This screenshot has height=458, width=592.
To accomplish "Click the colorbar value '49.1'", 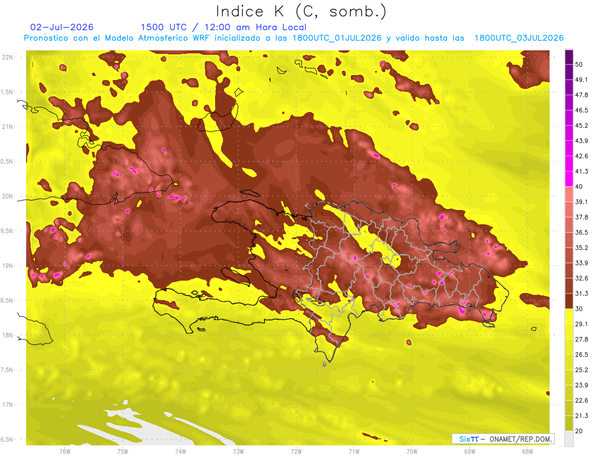I will coord(581,80).
